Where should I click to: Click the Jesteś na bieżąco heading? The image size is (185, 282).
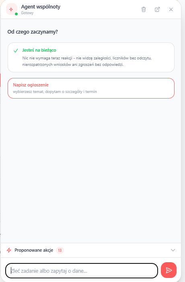[39, 50]
